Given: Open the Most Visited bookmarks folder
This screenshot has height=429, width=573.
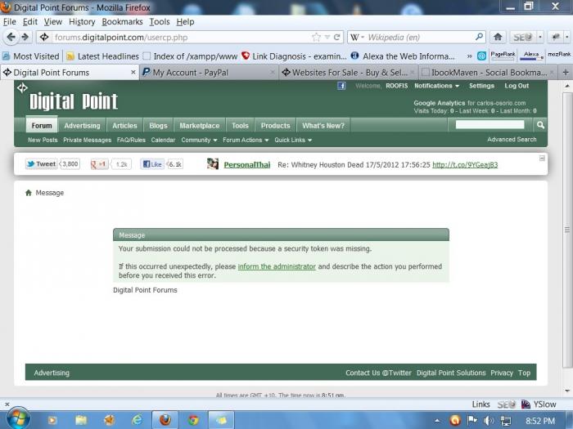Looking at the screenshot, I should 31,56.
